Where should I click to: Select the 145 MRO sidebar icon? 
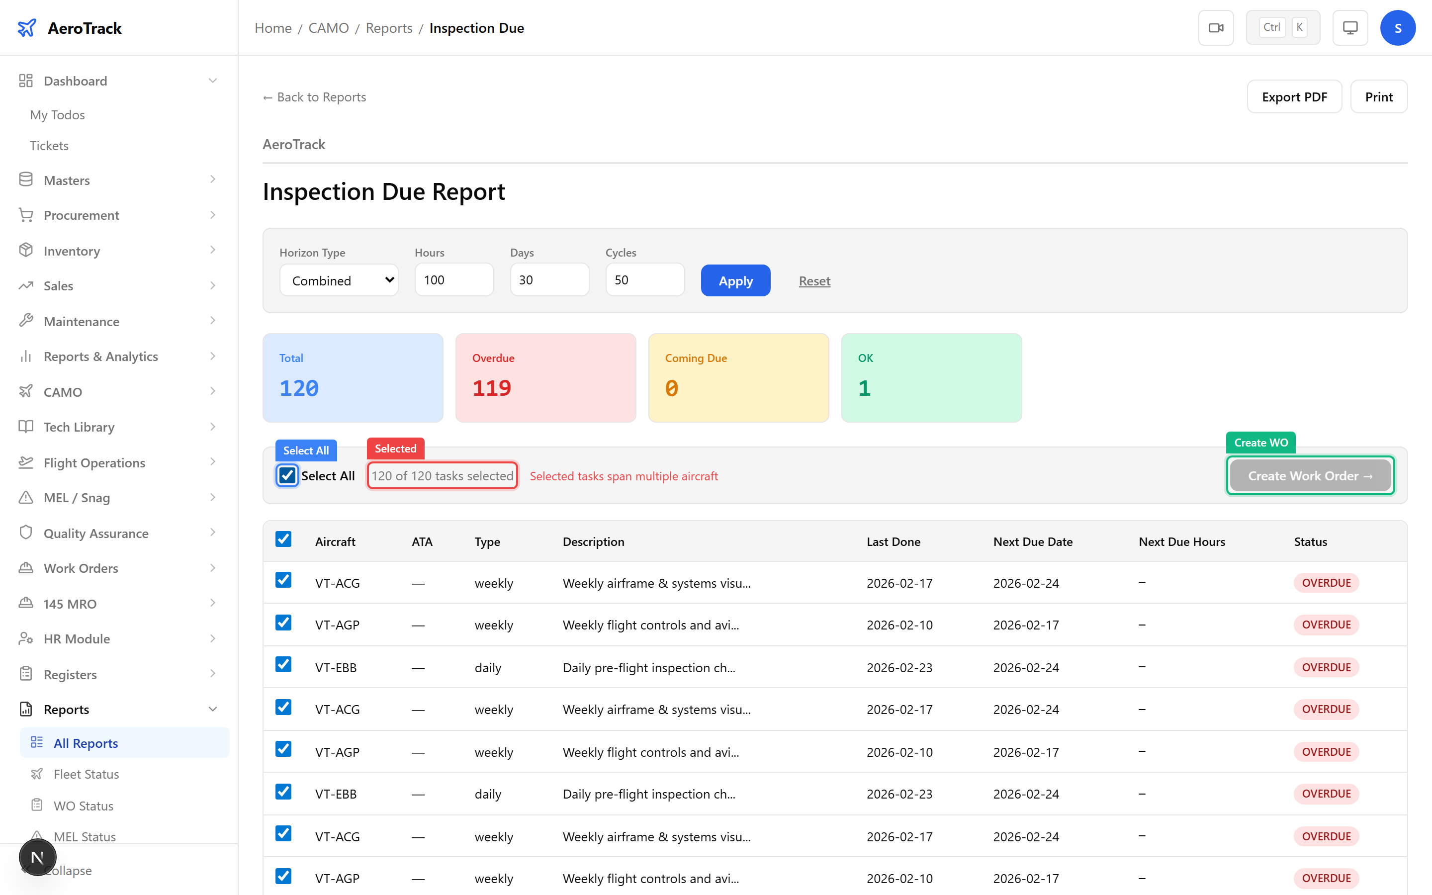[x=26, y=603]
